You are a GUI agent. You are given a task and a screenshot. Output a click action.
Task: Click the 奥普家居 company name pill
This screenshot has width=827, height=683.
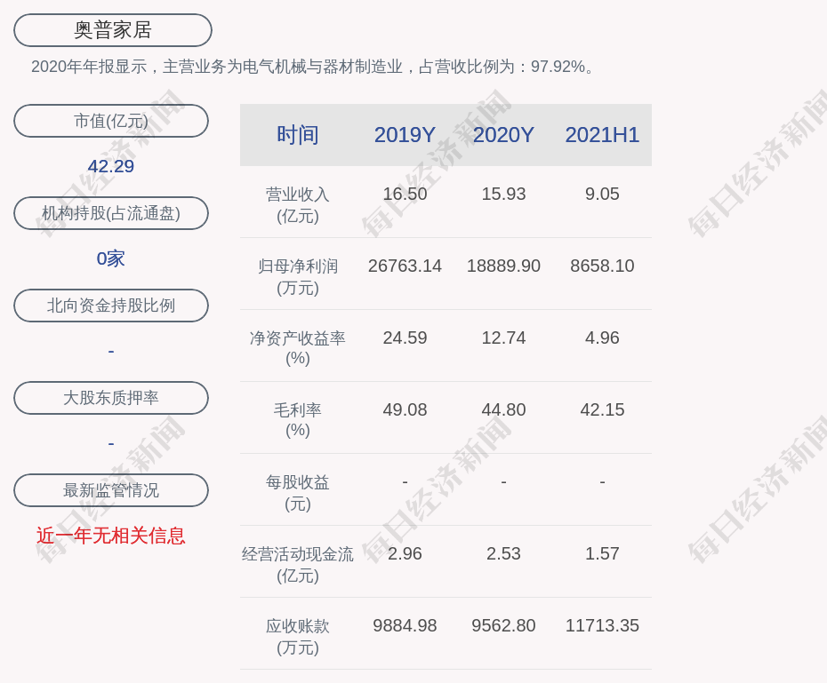point(112,30)
